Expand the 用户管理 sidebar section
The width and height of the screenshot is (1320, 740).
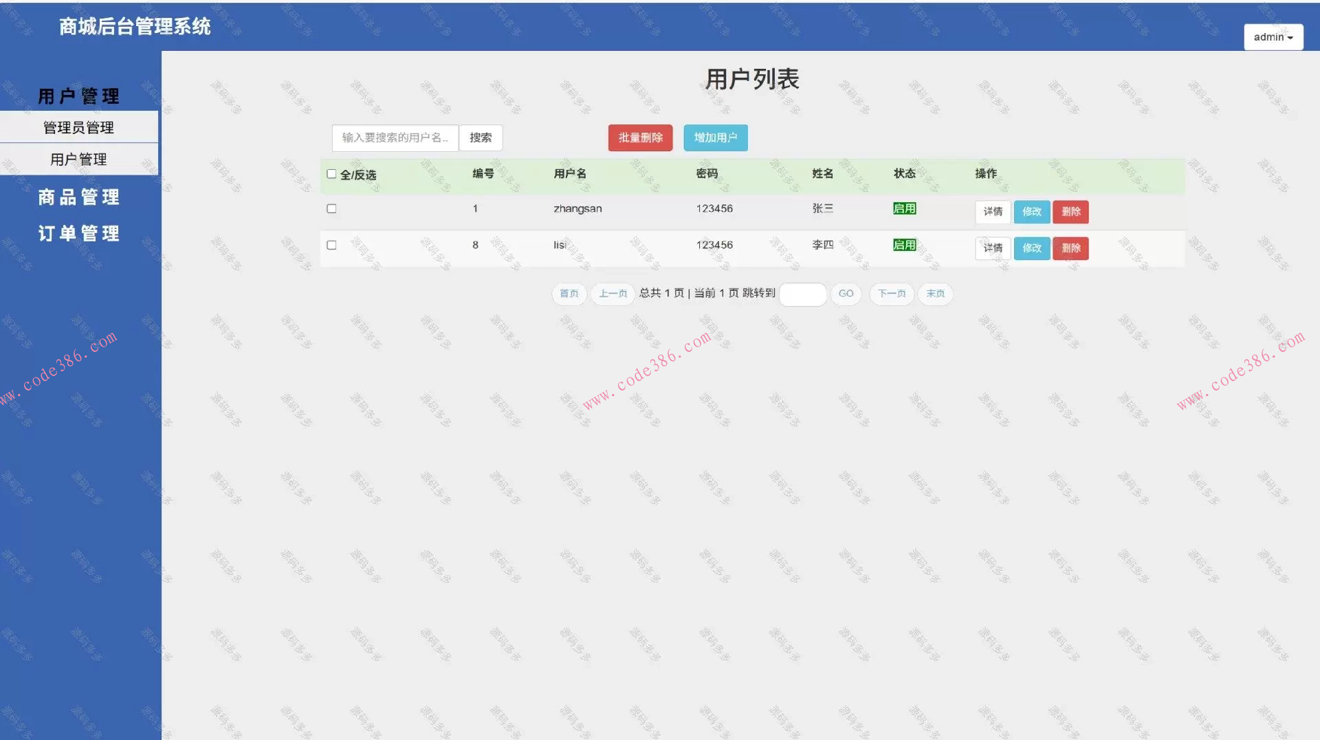tap(78, 96)
